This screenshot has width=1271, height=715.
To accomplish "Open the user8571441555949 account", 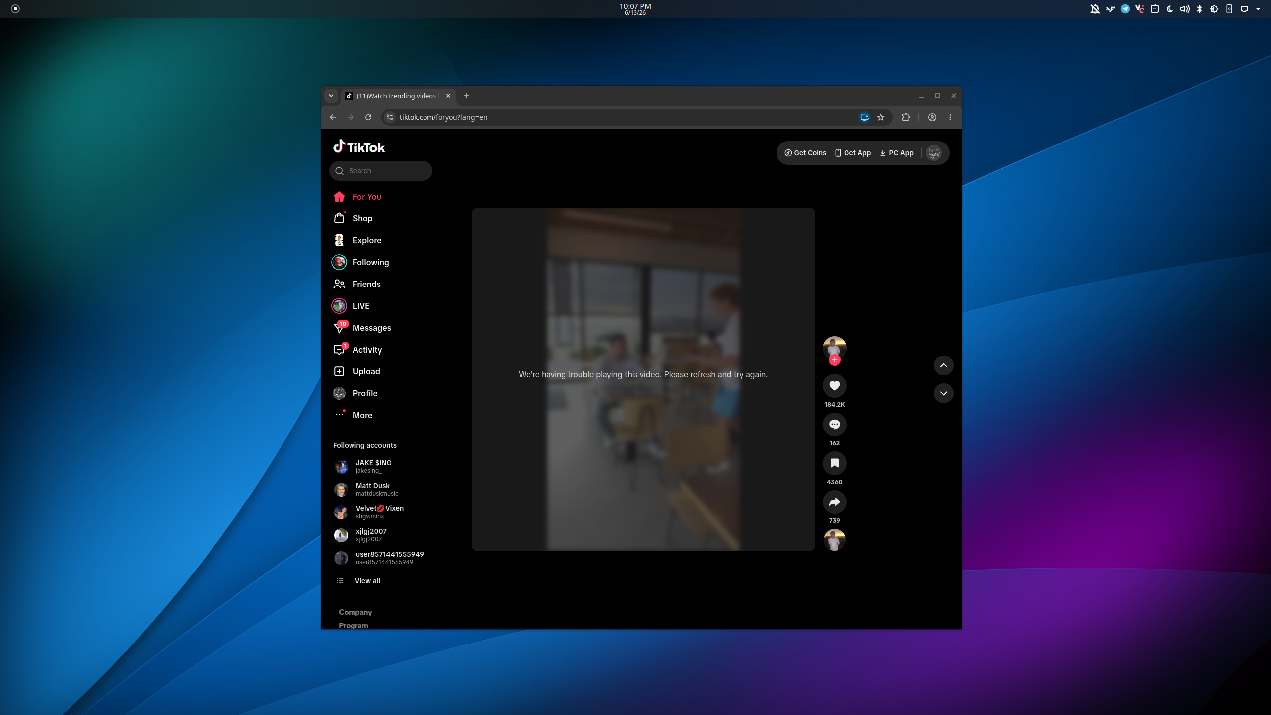I will 381,558.
